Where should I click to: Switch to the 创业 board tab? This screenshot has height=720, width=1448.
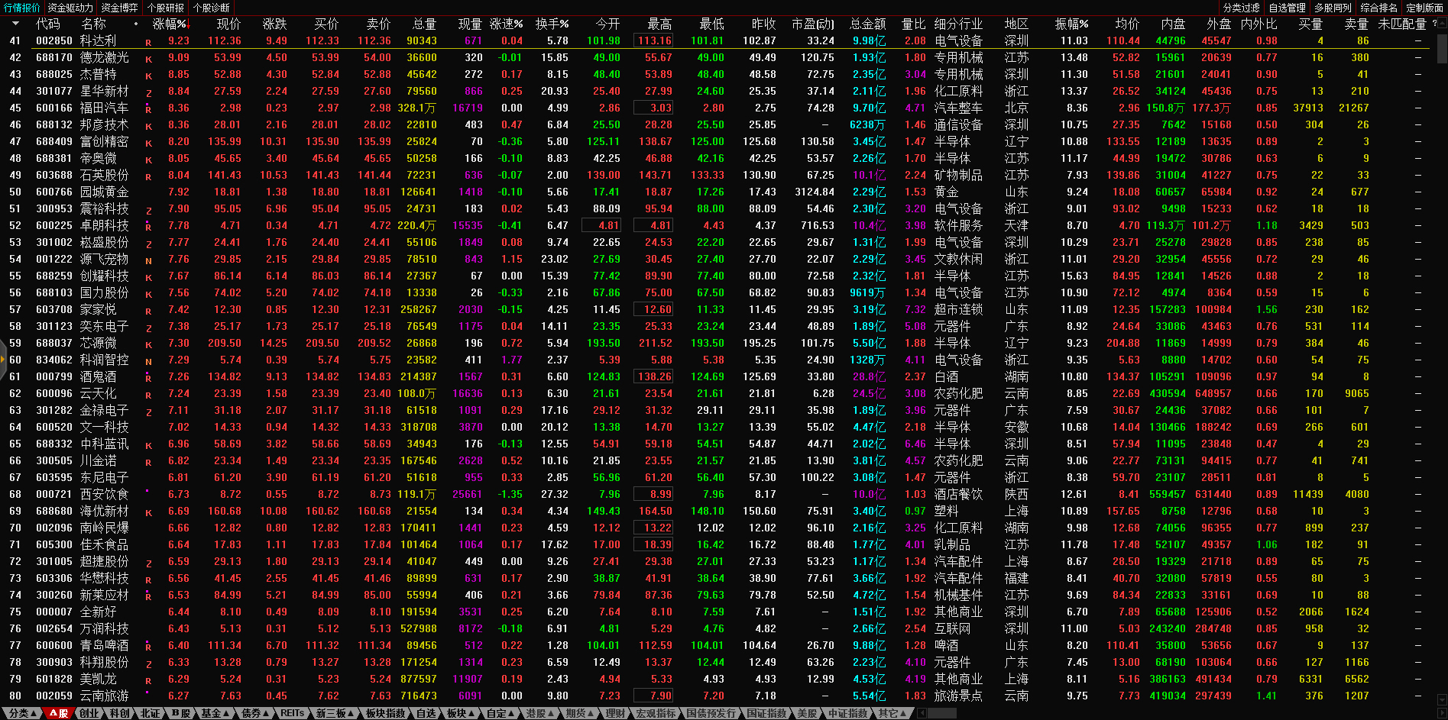89,713
